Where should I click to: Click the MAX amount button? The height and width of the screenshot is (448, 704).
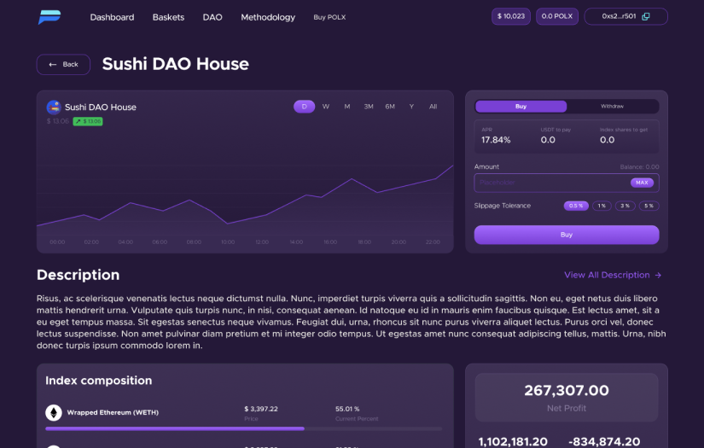642,183
